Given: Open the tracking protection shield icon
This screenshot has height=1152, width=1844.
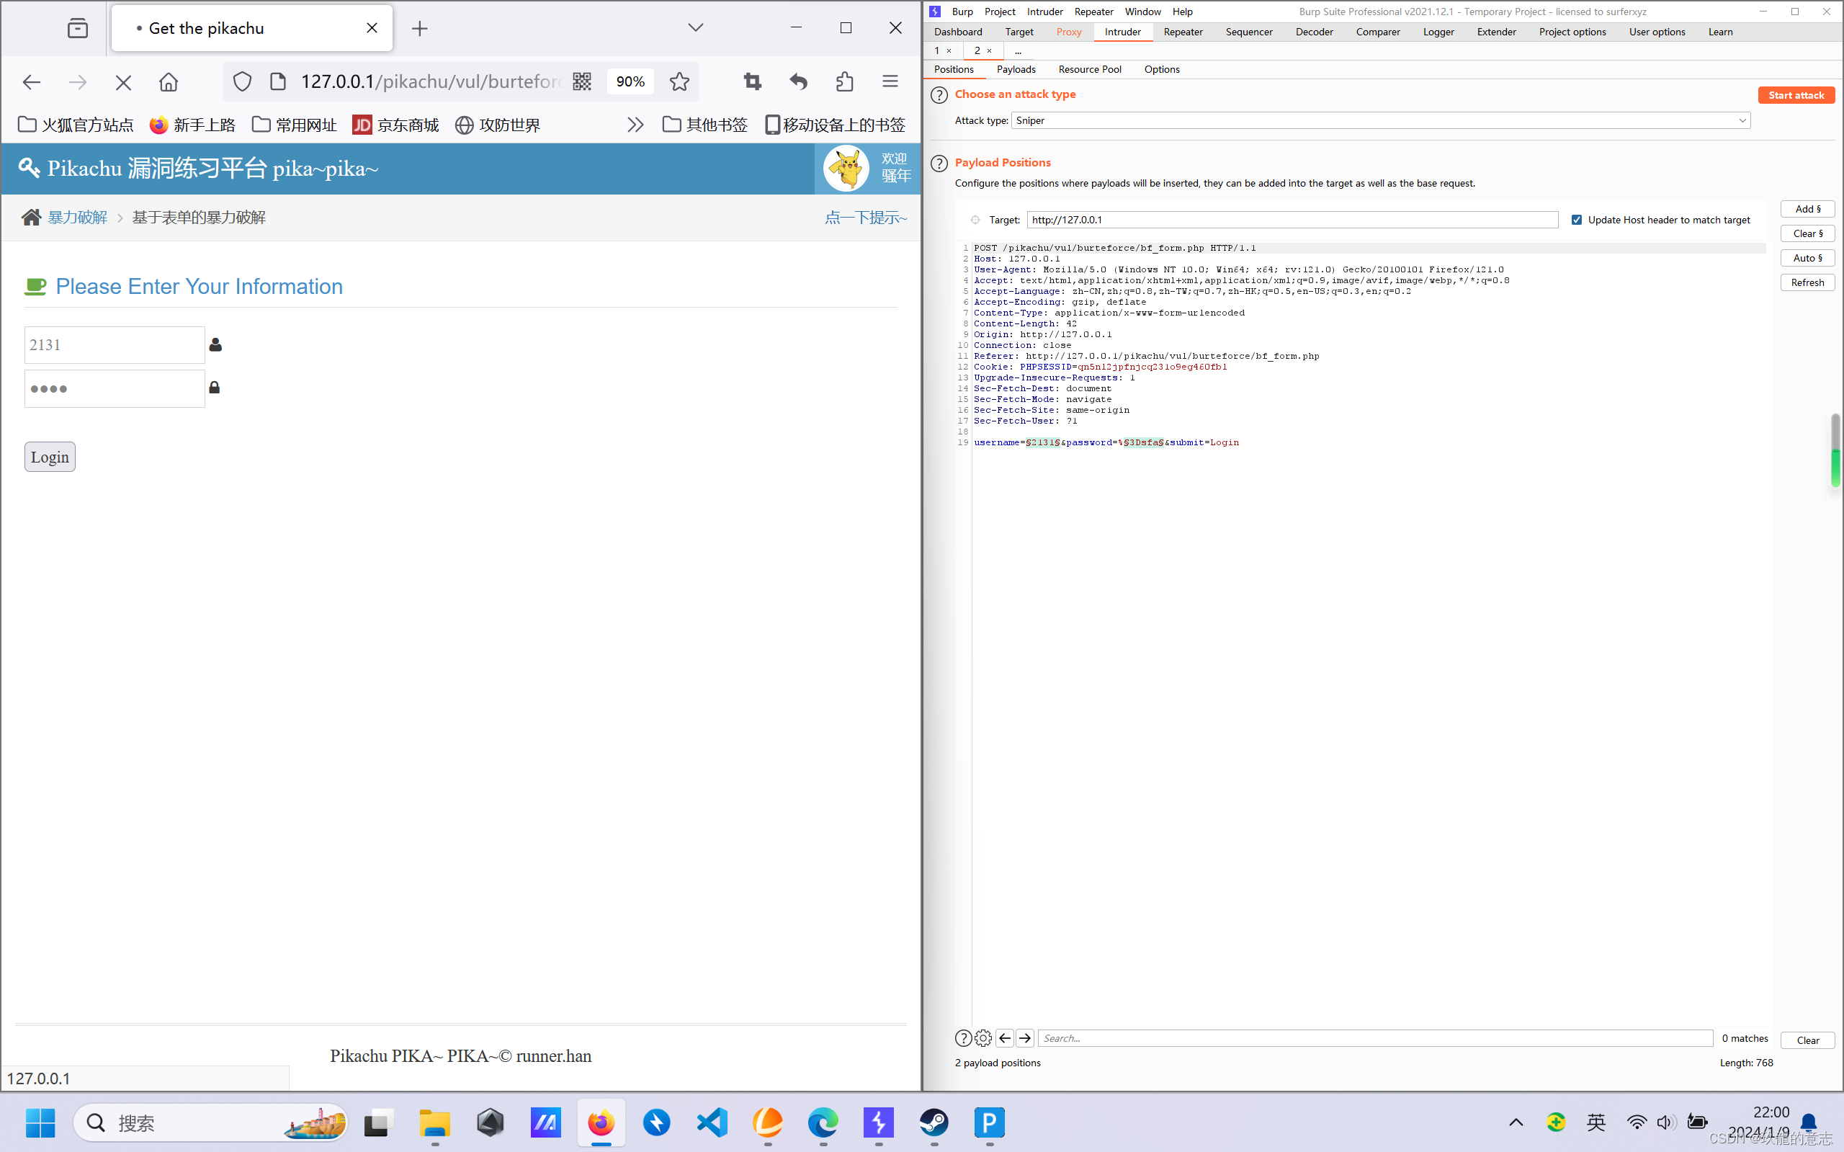Looking at the screenshot, I should click(242, 81).
